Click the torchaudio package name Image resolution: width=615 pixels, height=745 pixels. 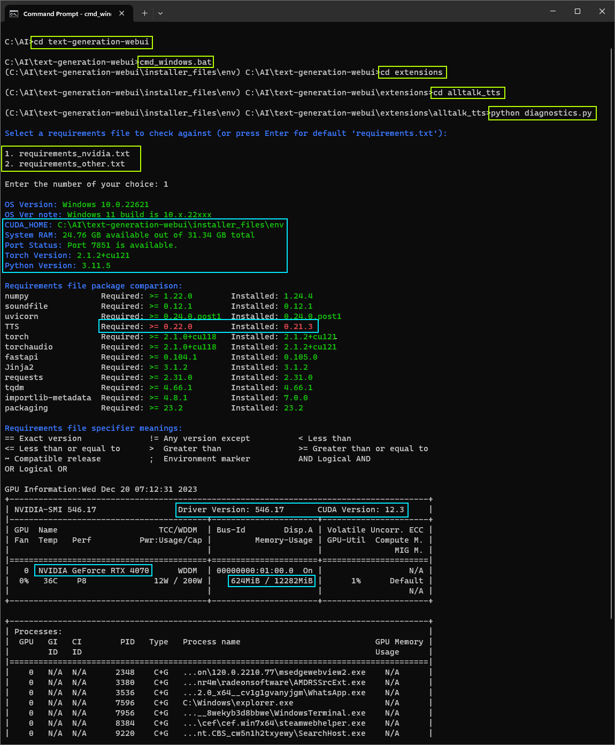coord(29,347)
